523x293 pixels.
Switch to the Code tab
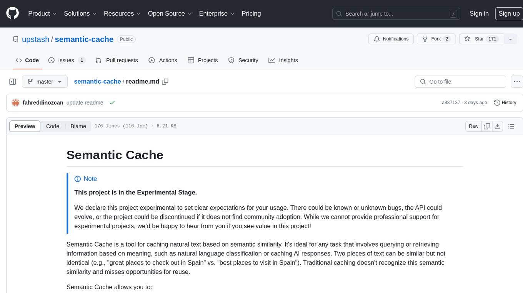(x=27, y=60)
